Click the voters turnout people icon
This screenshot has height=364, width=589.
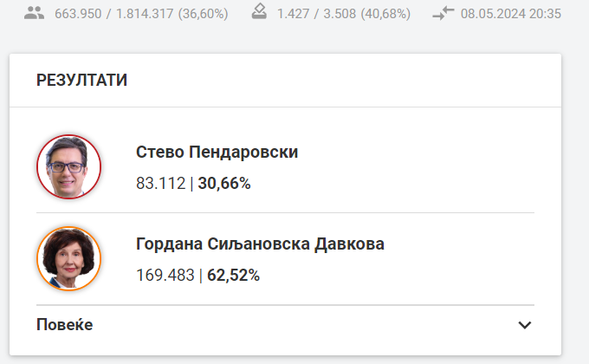(34, 14)
